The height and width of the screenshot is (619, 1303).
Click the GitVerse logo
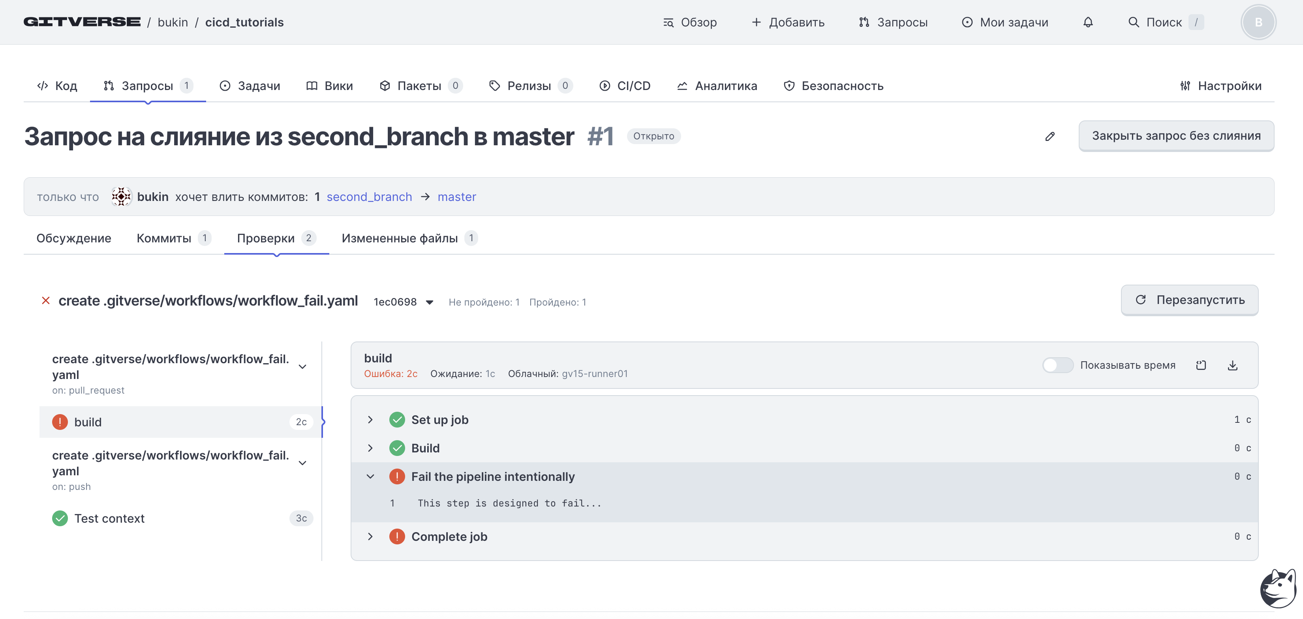pos(82,22)
